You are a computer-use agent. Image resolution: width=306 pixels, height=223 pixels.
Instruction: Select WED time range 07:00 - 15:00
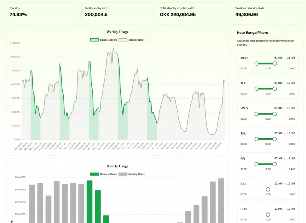[x=285, y=108]
